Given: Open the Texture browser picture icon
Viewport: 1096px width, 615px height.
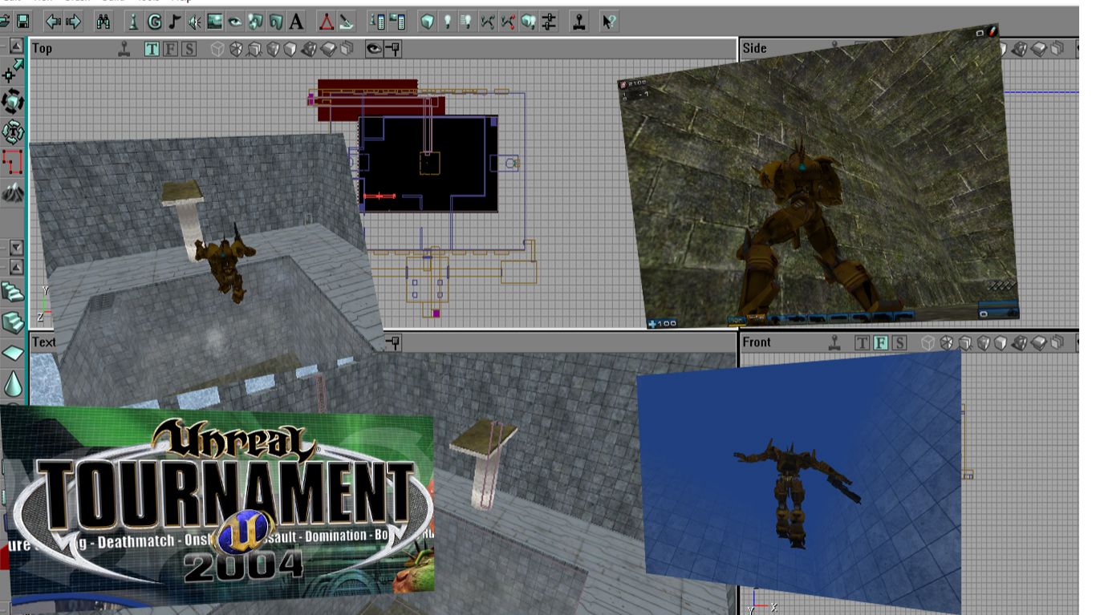Looking at the screenshot, I should coord(214,22).
